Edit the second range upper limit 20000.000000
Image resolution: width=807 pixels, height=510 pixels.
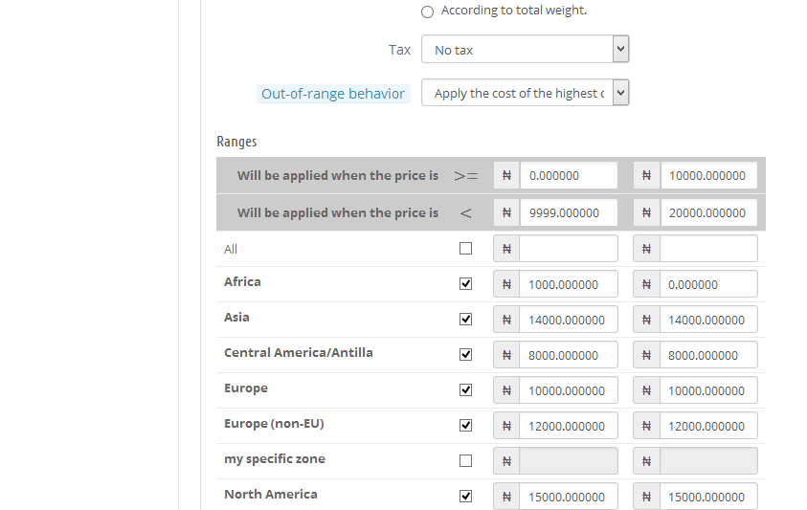click(x=708, y=213)
